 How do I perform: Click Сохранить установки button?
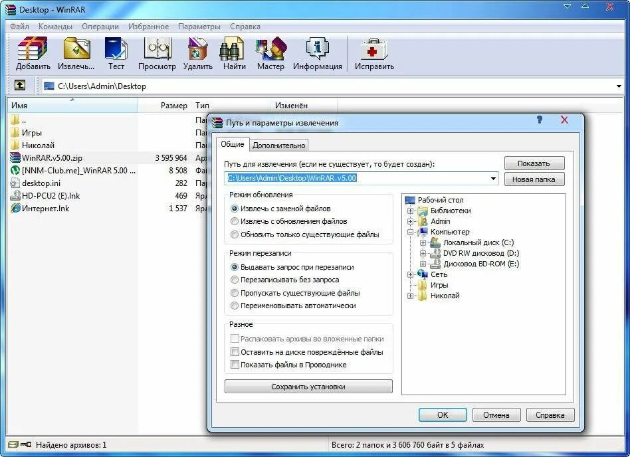tap(308, 387)
